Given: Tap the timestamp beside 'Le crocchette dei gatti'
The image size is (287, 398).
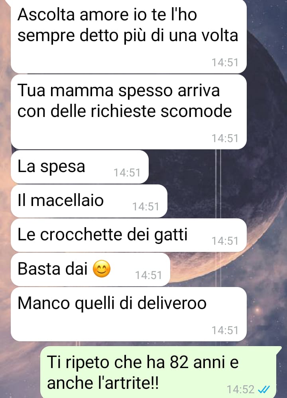Looking at the screenshot, I should tap(225, 241).
